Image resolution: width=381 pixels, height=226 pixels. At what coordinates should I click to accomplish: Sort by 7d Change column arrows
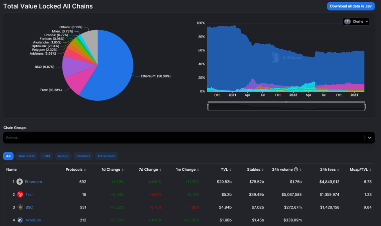pyautogui.click(x=160, y=169)
